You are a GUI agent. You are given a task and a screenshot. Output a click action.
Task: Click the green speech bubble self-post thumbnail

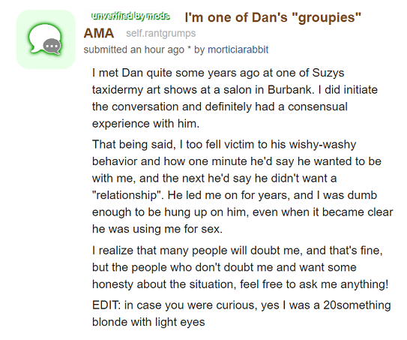46,39
